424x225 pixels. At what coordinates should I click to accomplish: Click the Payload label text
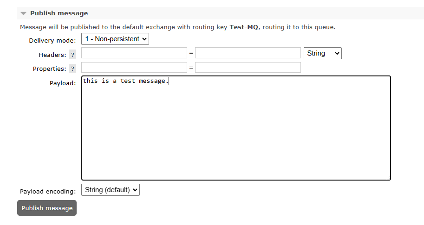63,83
